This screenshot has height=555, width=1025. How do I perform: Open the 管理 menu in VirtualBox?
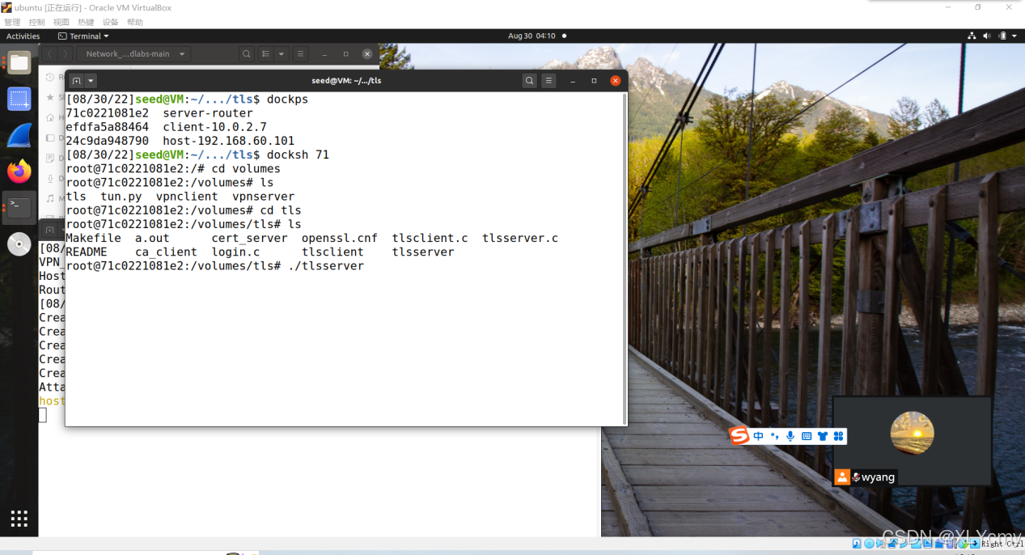12,22
